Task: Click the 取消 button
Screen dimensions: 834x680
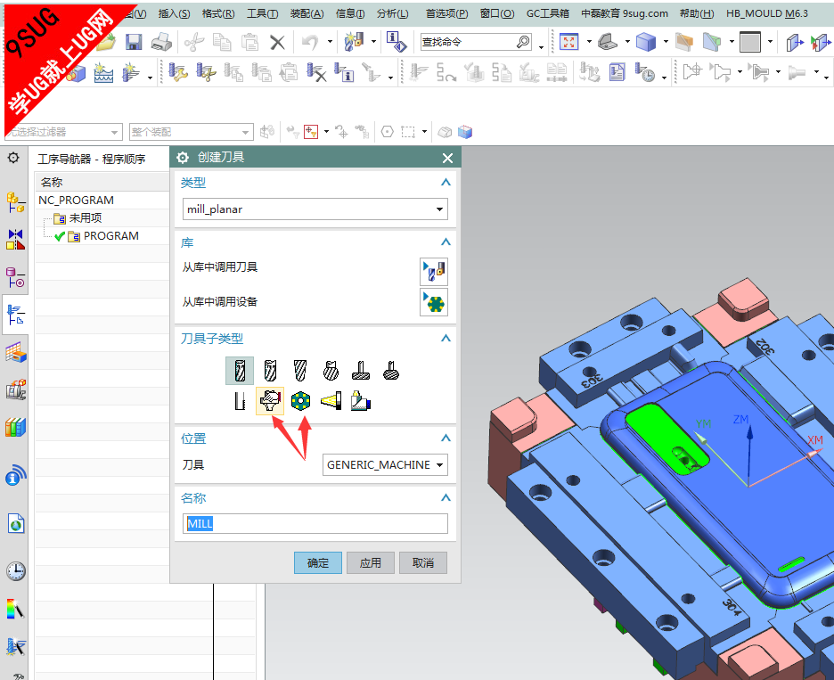Action: [423, 562]
